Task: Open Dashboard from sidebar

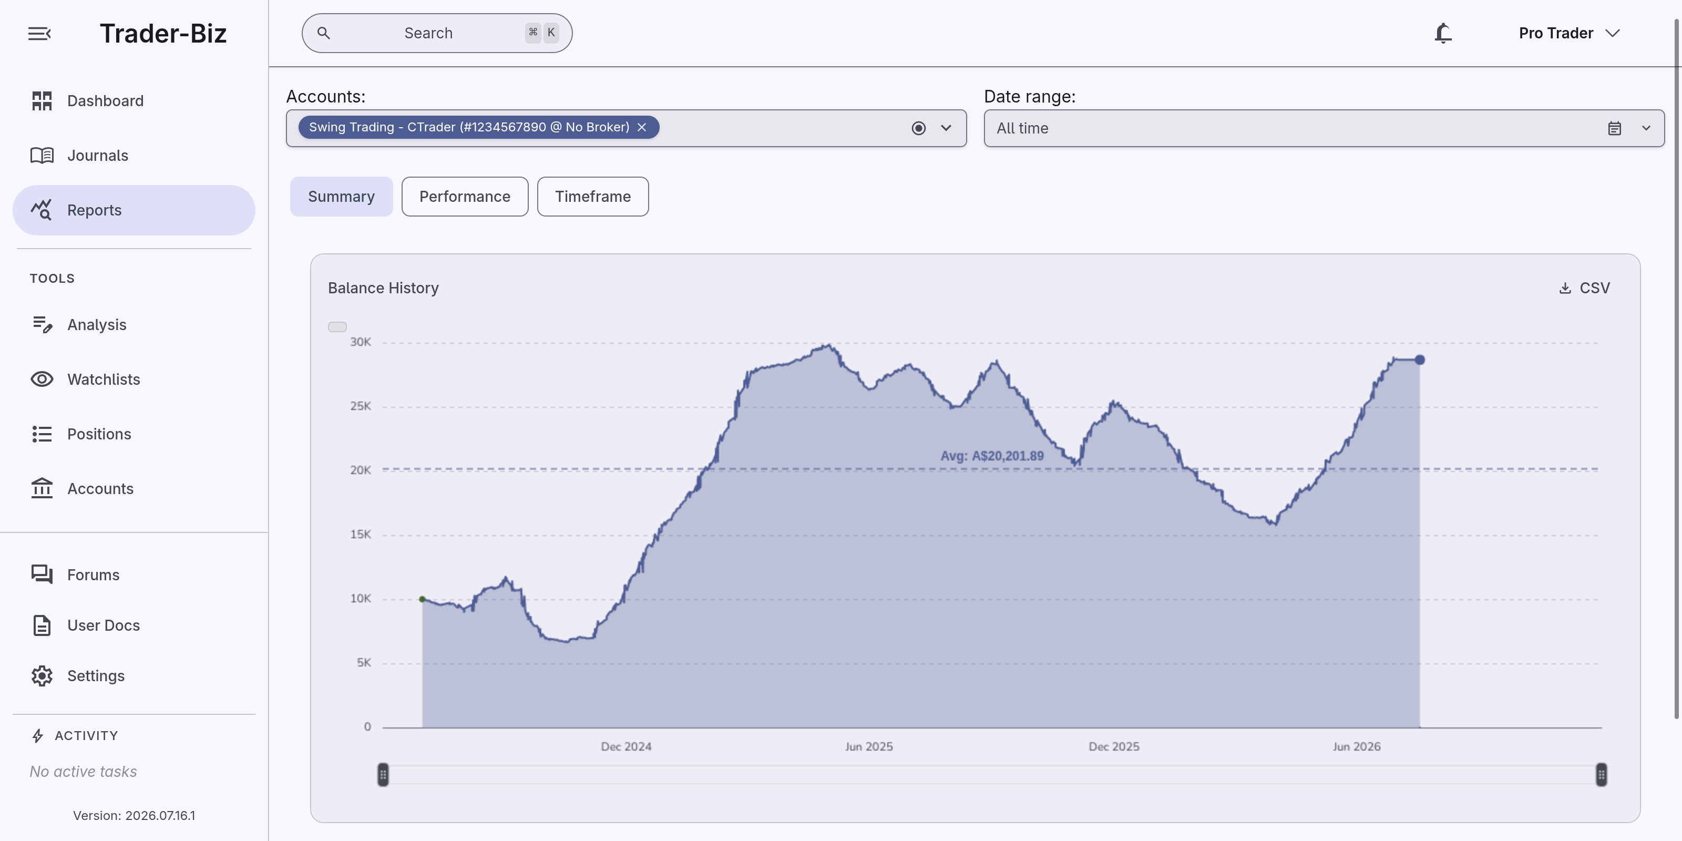Action: pos(133,100)
